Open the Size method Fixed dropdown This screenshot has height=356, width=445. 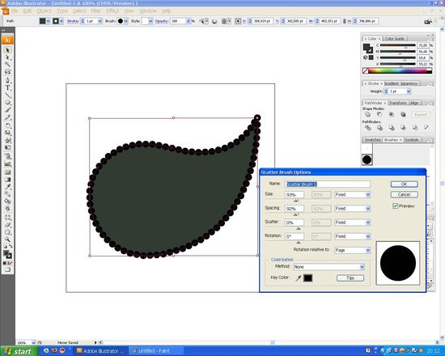pos(353,195)
